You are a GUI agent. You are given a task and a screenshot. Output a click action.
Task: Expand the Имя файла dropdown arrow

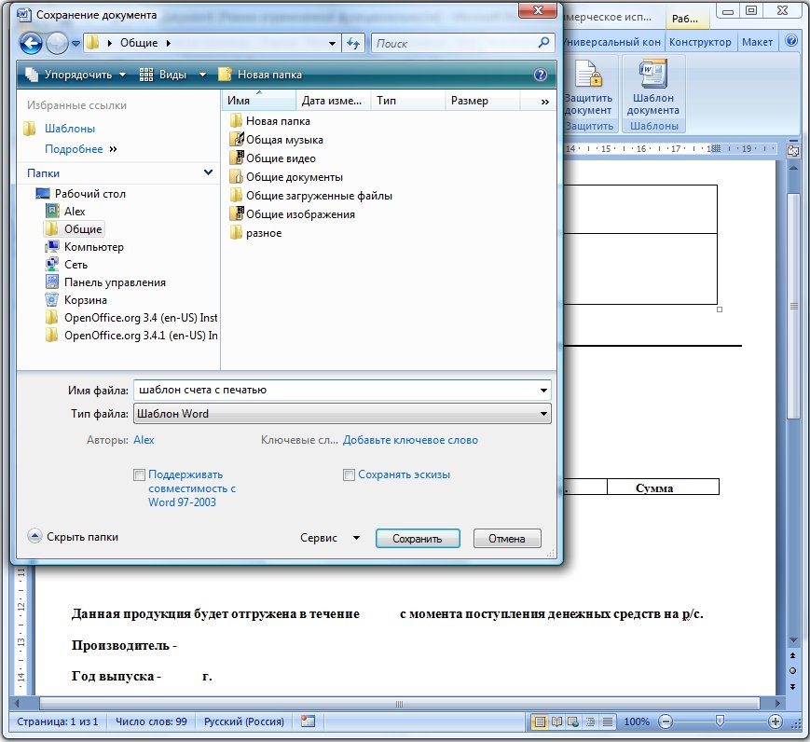pos(543,391)
